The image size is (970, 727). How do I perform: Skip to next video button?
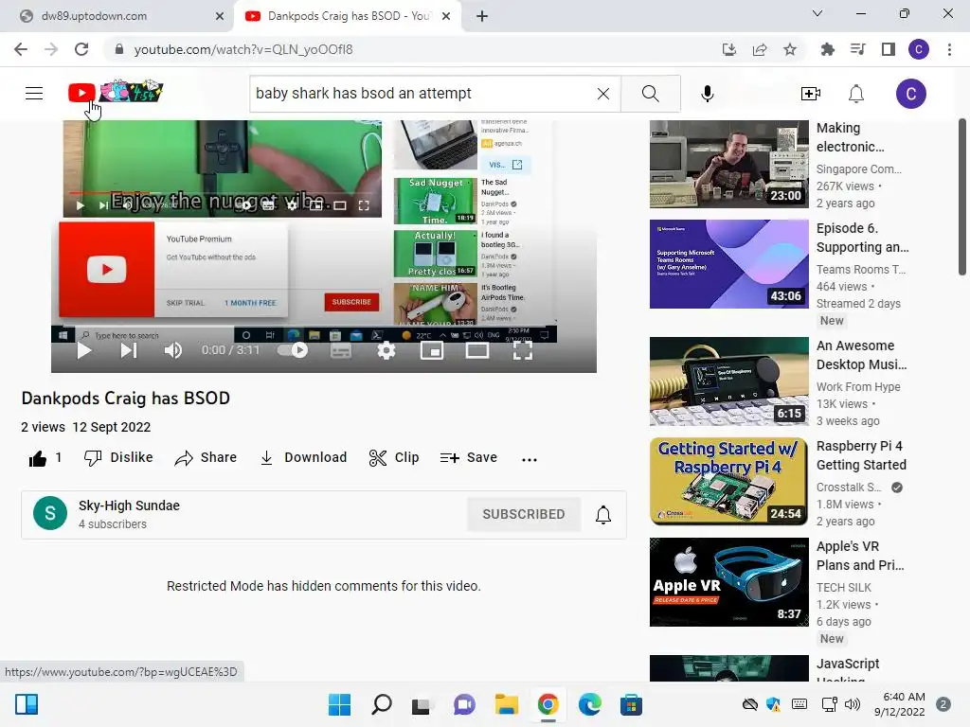(128, 350)
